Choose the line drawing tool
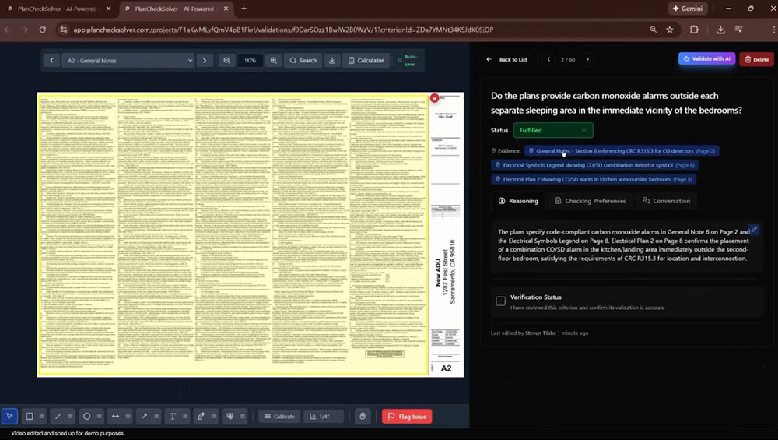778x440 pixels. coord(58,417)
